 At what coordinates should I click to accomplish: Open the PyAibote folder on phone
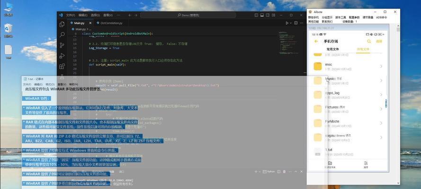[348, 123]
